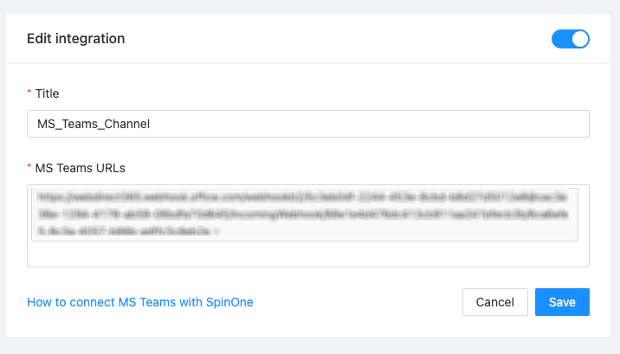The width and height of the screenshot is (620, 354).
Task: Discard edits with Cancel
Action: [495, 302]
